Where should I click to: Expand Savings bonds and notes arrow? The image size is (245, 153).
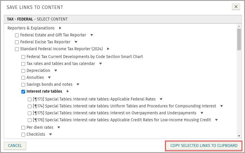point(78,85)
